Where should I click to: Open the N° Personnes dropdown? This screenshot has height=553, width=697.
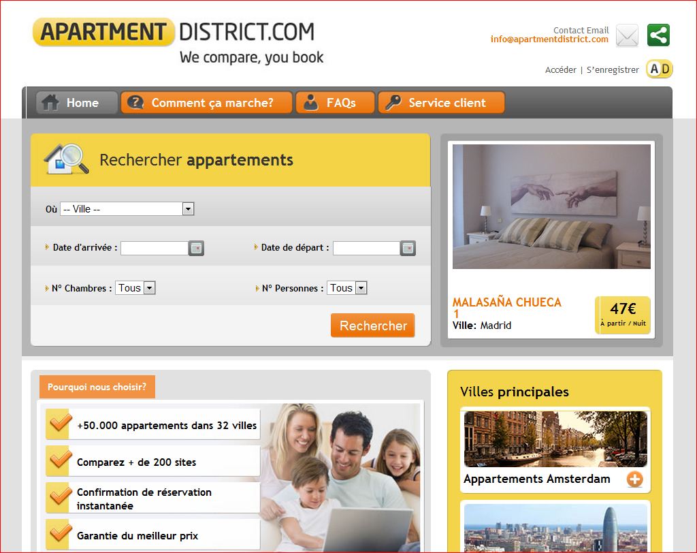pos(346,288)
